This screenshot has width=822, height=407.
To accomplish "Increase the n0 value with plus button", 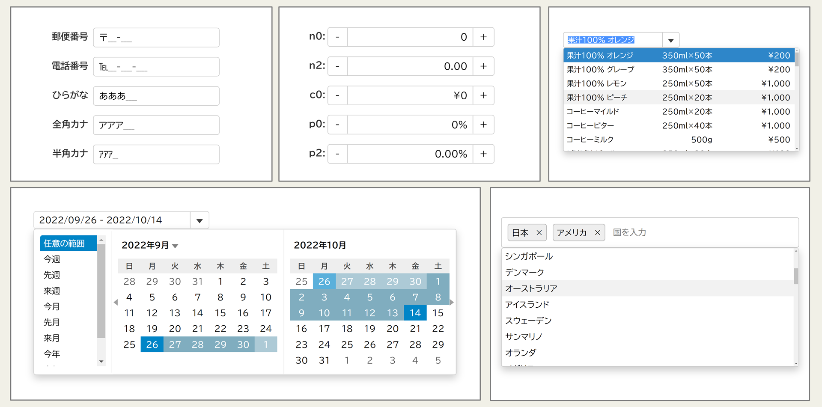I will pos(483,37).
